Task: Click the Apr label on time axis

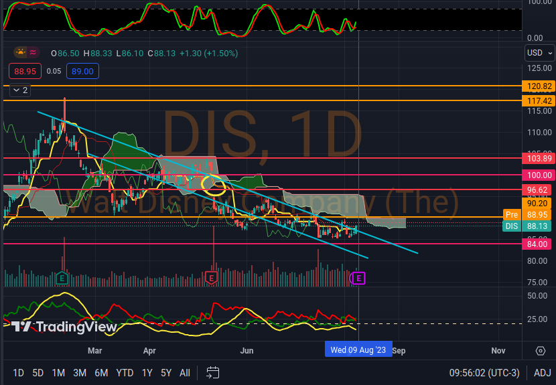Action: [x=149, y=351]
